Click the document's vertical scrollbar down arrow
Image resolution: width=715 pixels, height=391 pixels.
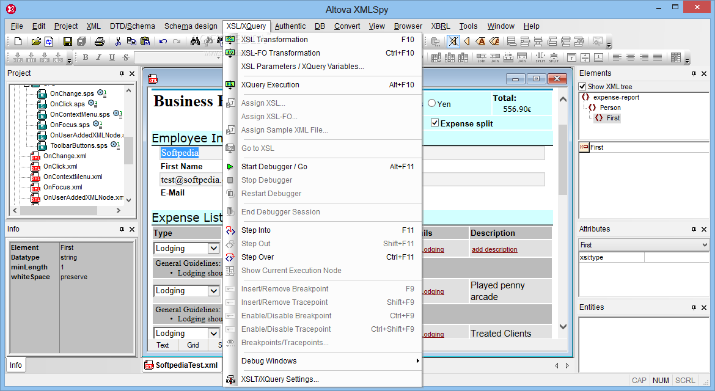click(x=563, y=326)
